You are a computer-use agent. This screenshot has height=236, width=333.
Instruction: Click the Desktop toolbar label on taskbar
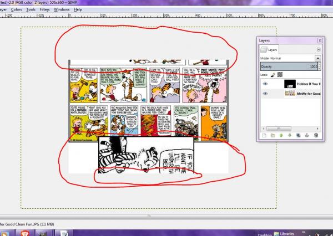click(x=265, y=234)
